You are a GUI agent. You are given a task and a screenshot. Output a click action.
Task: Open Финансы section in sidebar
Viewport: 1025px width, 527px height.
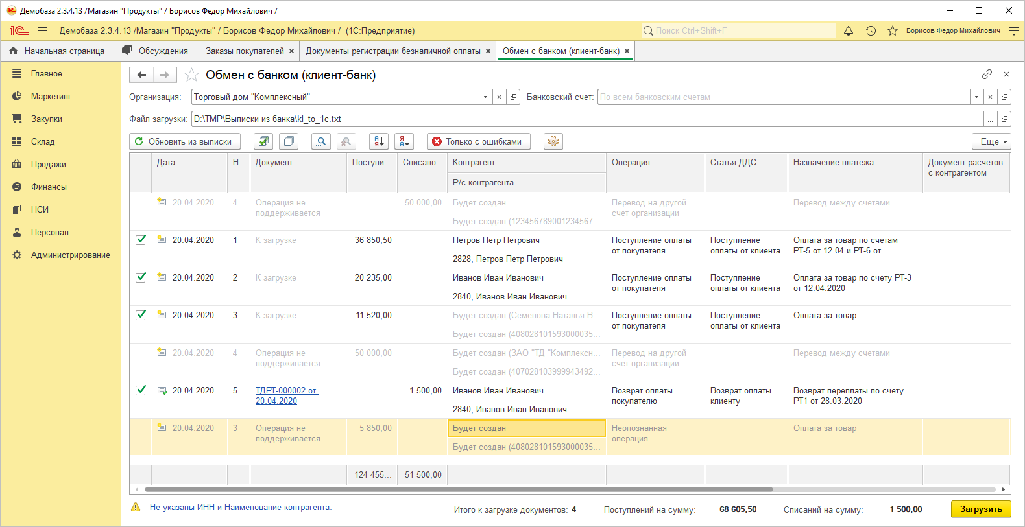point(49,187)
